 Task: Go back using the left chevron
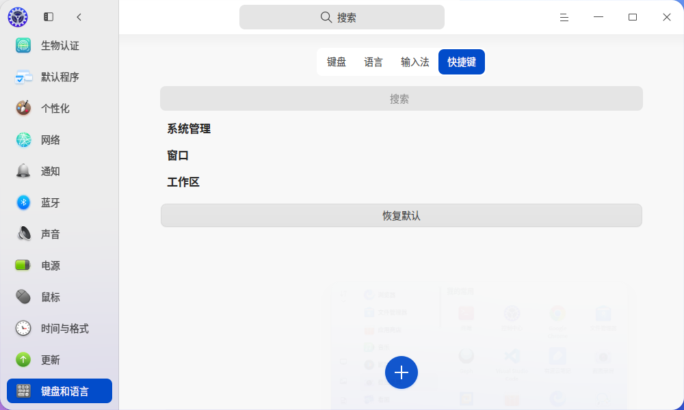[x=79, y=17]
